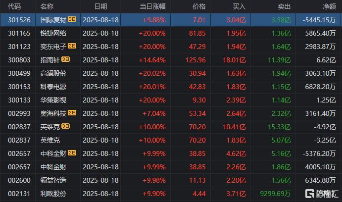The image size is (342, 202).
Task: Click the 卖出 column header
Action: point(284,6)
